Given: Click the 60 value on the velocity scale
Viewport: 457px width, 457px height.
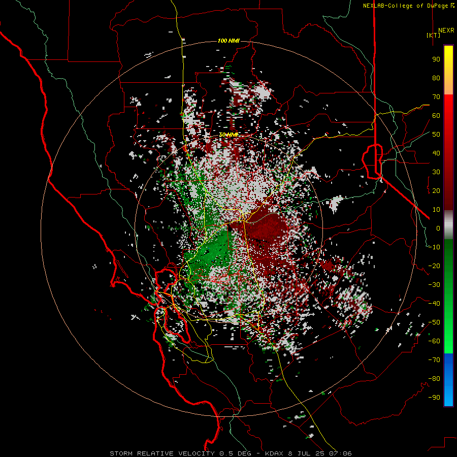Looking at the screenshot, I should point(436,115).
